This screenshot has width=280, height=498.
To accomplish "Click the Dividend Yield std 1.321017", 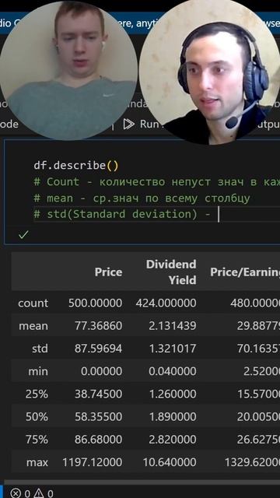I will (173, 349).
